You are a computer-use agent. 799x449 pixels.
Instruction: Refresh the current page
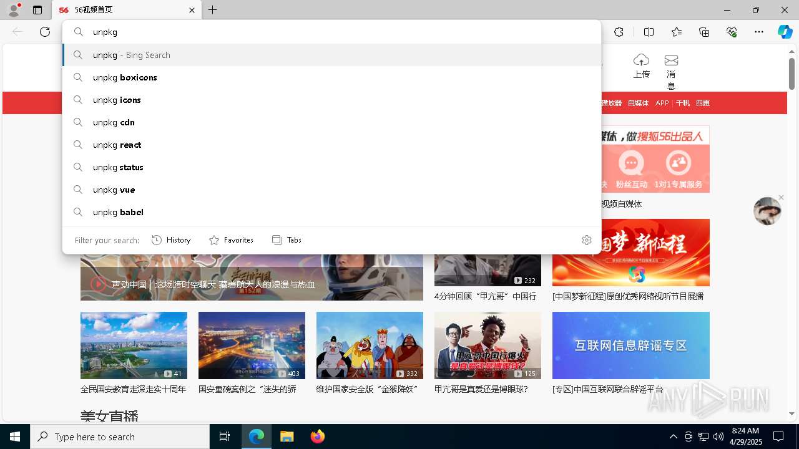45,32
